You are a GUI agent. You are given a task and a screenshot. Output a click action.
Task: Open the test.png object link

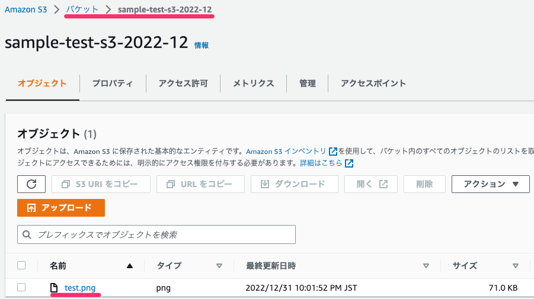click(x=80, y=288)
